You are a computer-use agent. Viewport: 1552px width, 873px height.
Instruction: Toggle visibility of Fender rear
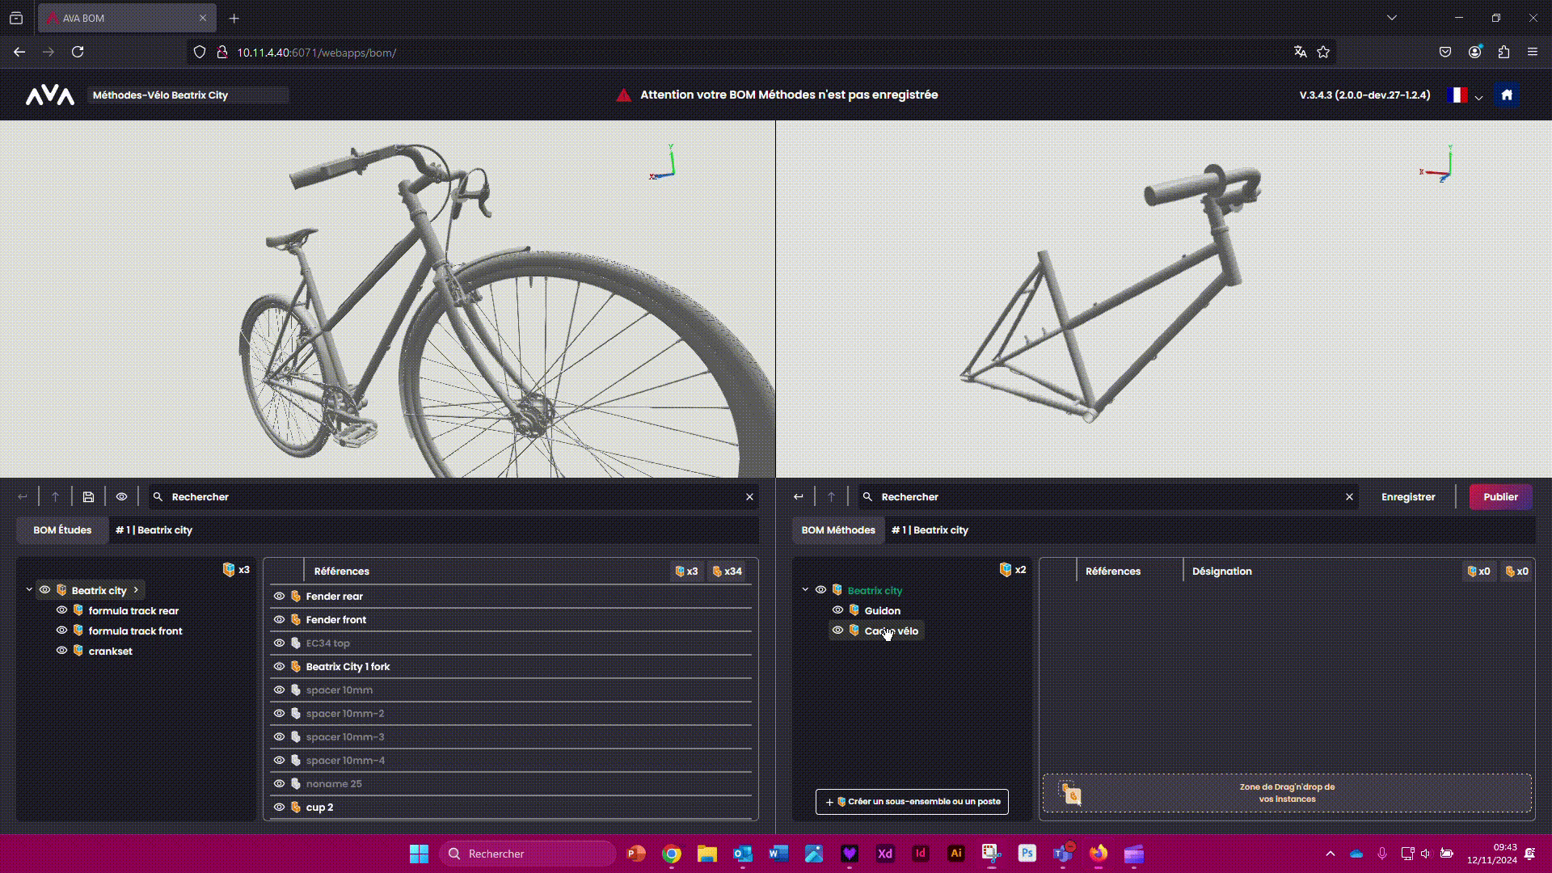[x=279, y=597]
